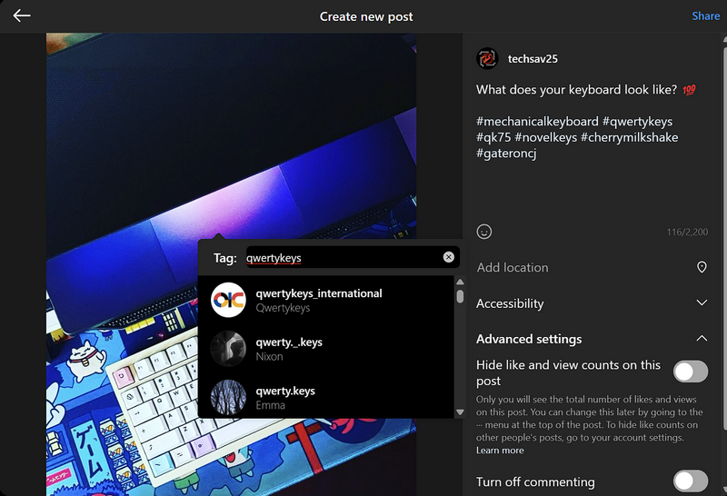
Task: Choose qwertykeys_international from tag suggestions
Action: click(x=319, y=294)
